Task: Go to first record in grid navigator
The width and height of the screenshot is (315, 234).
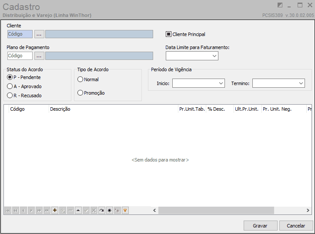Action: tap(8, 211)
